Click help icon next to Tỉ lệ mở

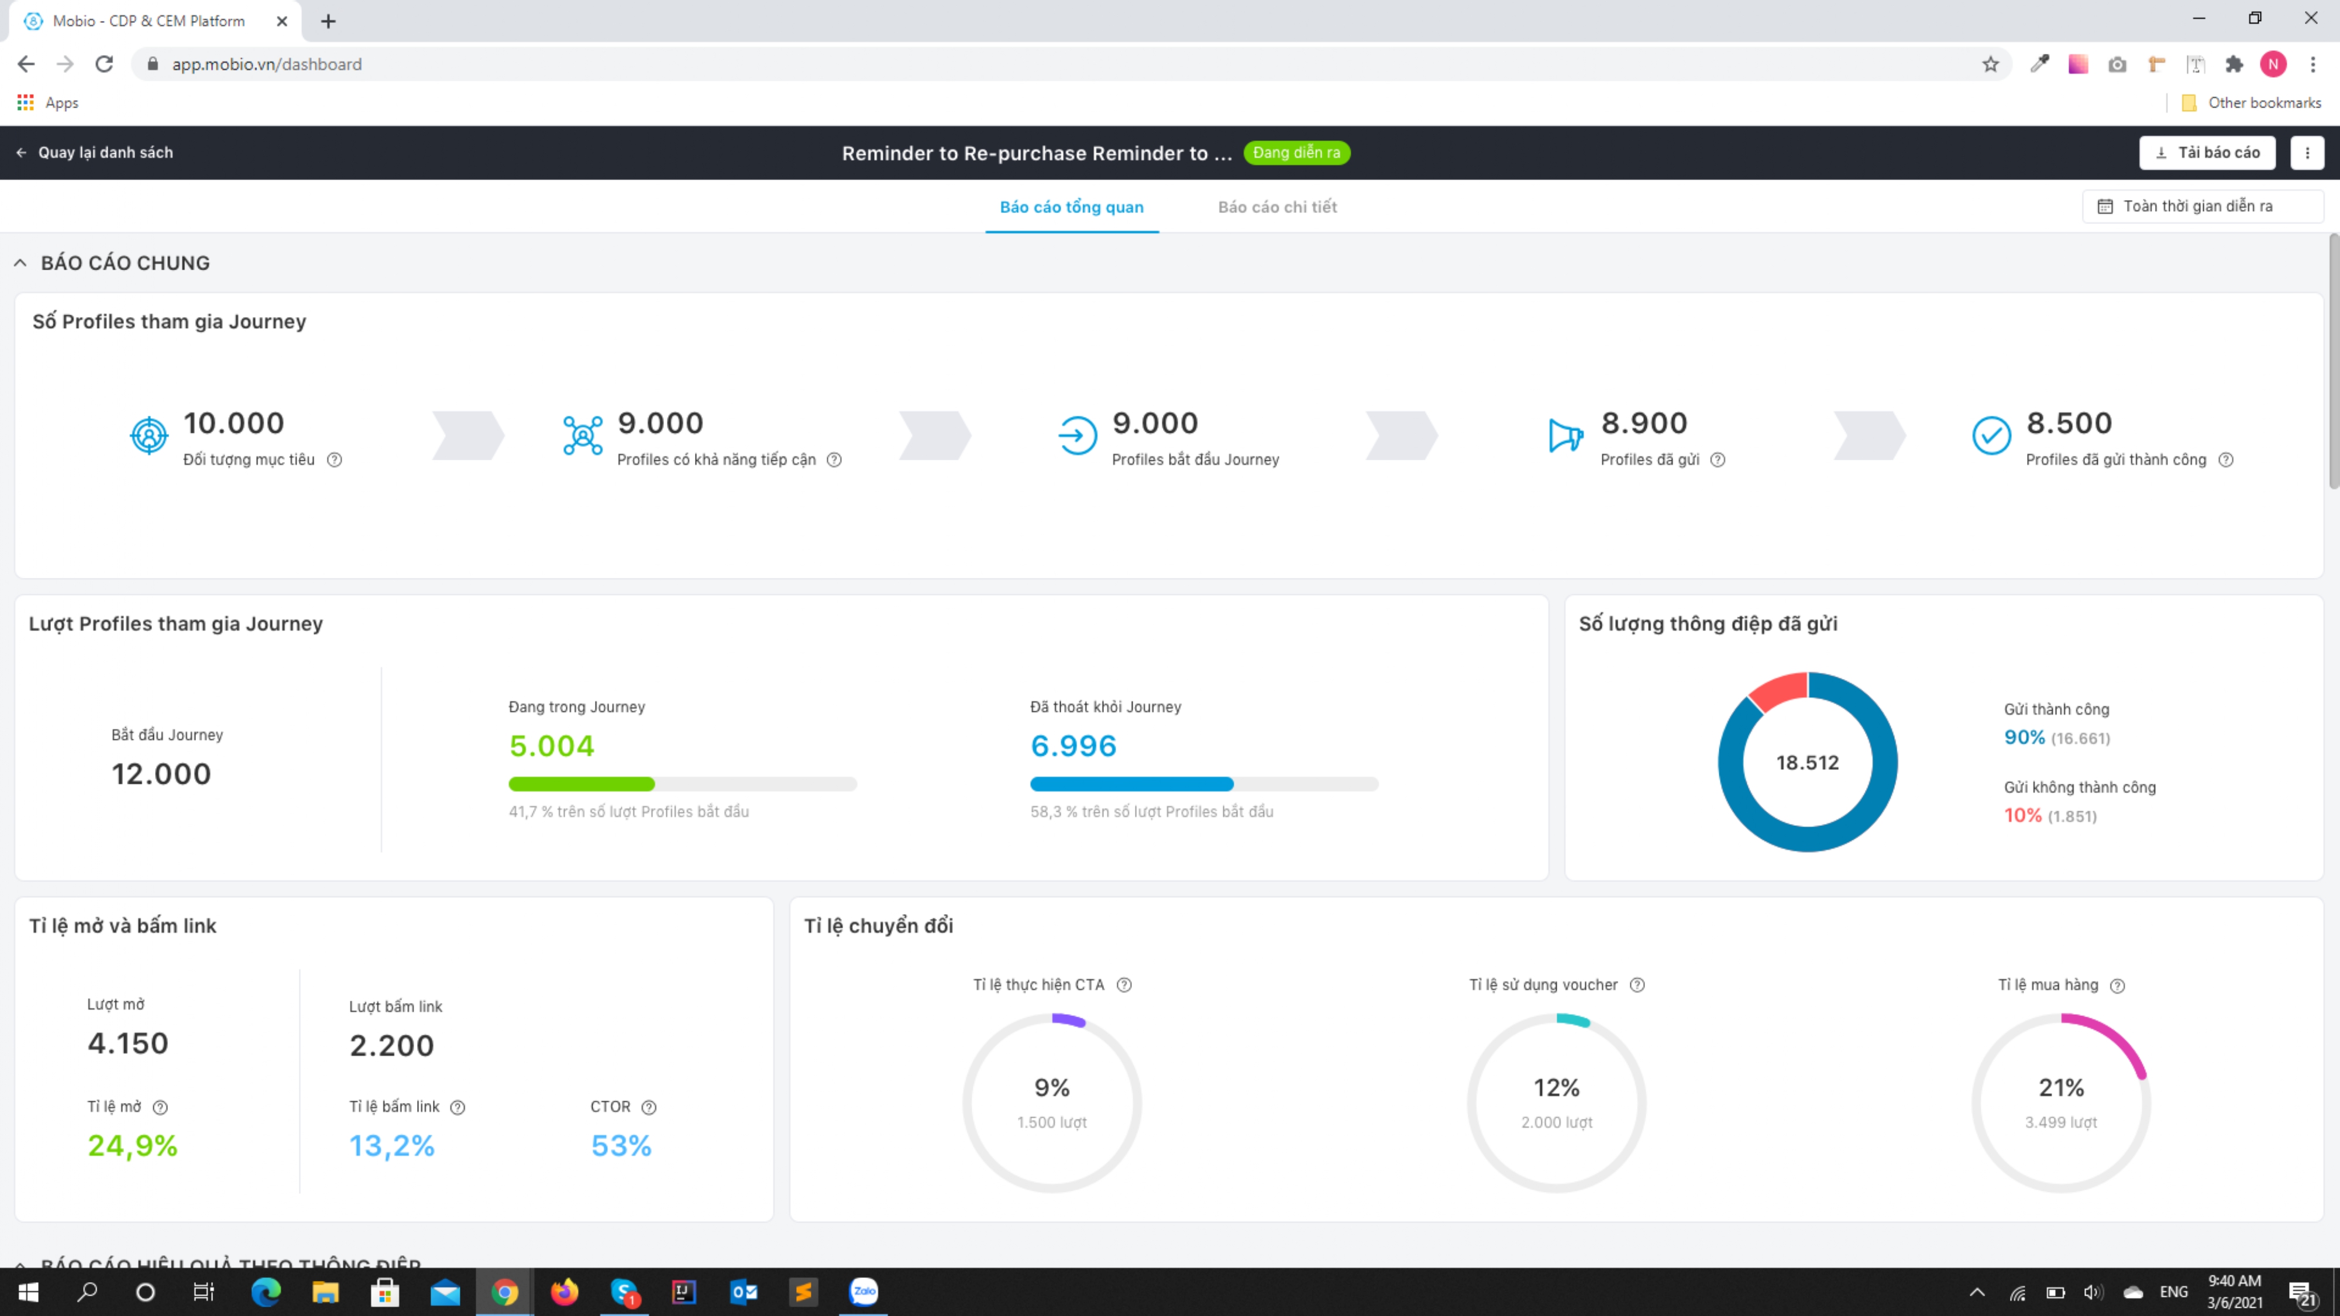point(160,1107)
